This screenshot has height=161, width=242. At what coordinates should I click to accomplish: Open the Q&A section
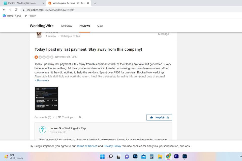100,26
